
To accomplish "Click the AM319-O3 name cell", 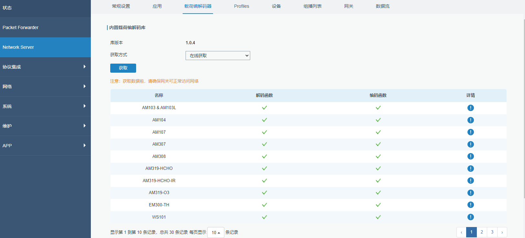I will click(159, 192).
